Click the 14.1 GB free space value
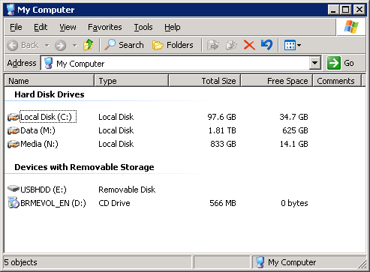 [x=293, y=144]
